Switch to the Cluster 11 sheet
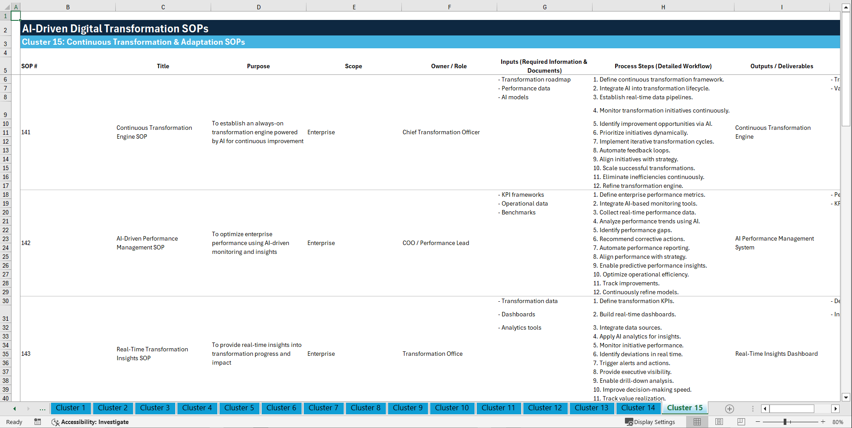The height and width of the screenshot is (428, 852). click(499, 408)
